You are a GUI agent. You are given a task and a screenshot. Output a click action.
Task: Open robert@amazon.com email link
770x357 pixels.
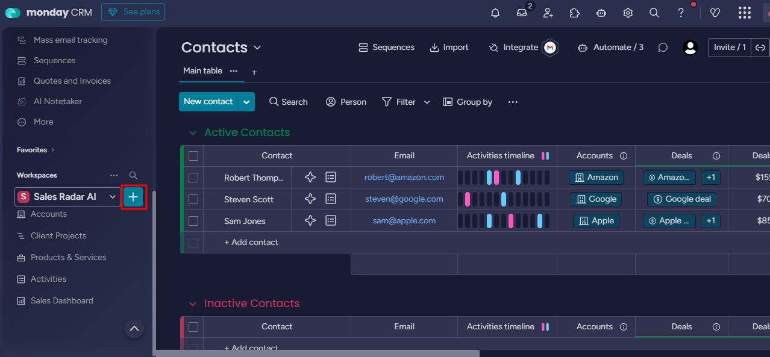pyautogui.click(x=404, y=178)
